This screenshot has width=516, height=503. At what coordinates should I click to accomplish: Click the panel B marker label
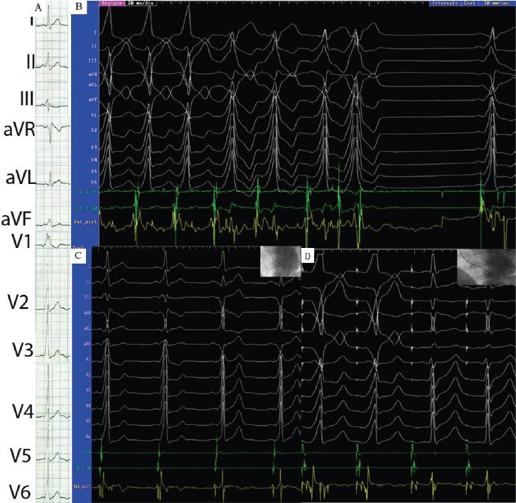(x=78, y=9)
